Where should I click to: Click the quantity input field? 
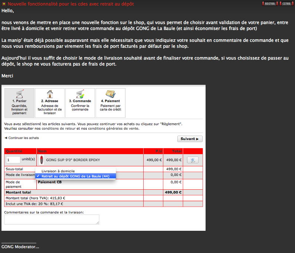(x=13, y=160)
